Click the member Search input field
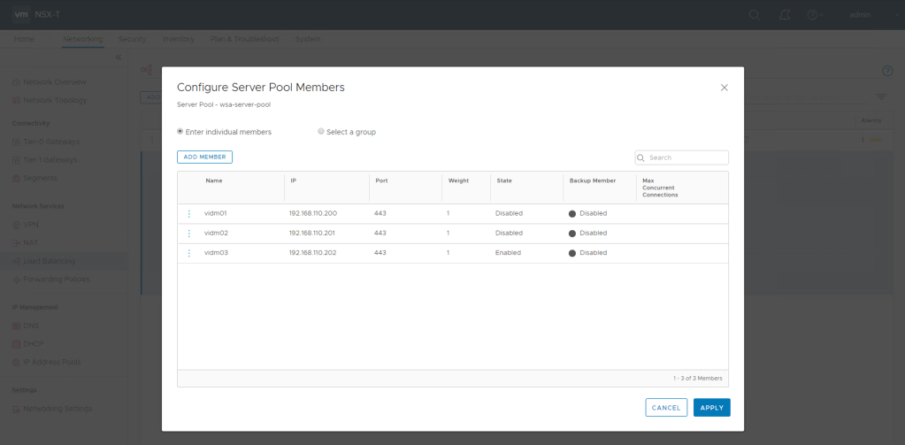The image size is (905, 445). click(x=686, y=157)
